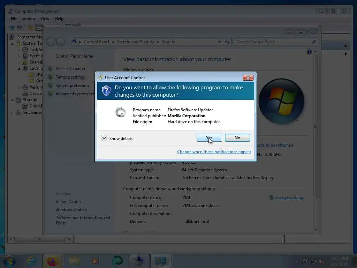Open Windows Update link
This screenshot has width=357, height=268.
click(x=71, y=210)
